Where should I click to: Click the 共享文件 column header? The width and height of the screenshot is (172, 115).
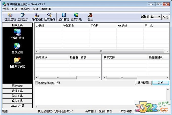coord(125,57)
